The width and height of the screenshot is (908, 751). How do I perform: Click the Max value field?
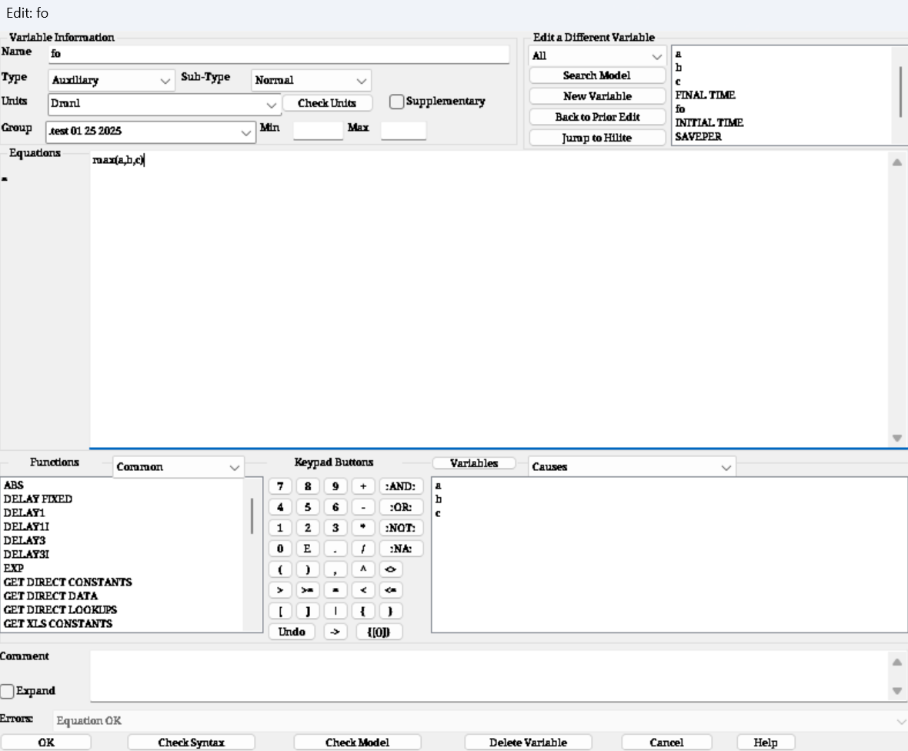[404, 130]
